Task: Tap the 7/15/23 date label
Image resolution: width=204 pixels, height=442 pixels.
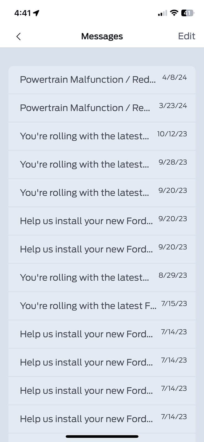Action: (x=174, y=304)
